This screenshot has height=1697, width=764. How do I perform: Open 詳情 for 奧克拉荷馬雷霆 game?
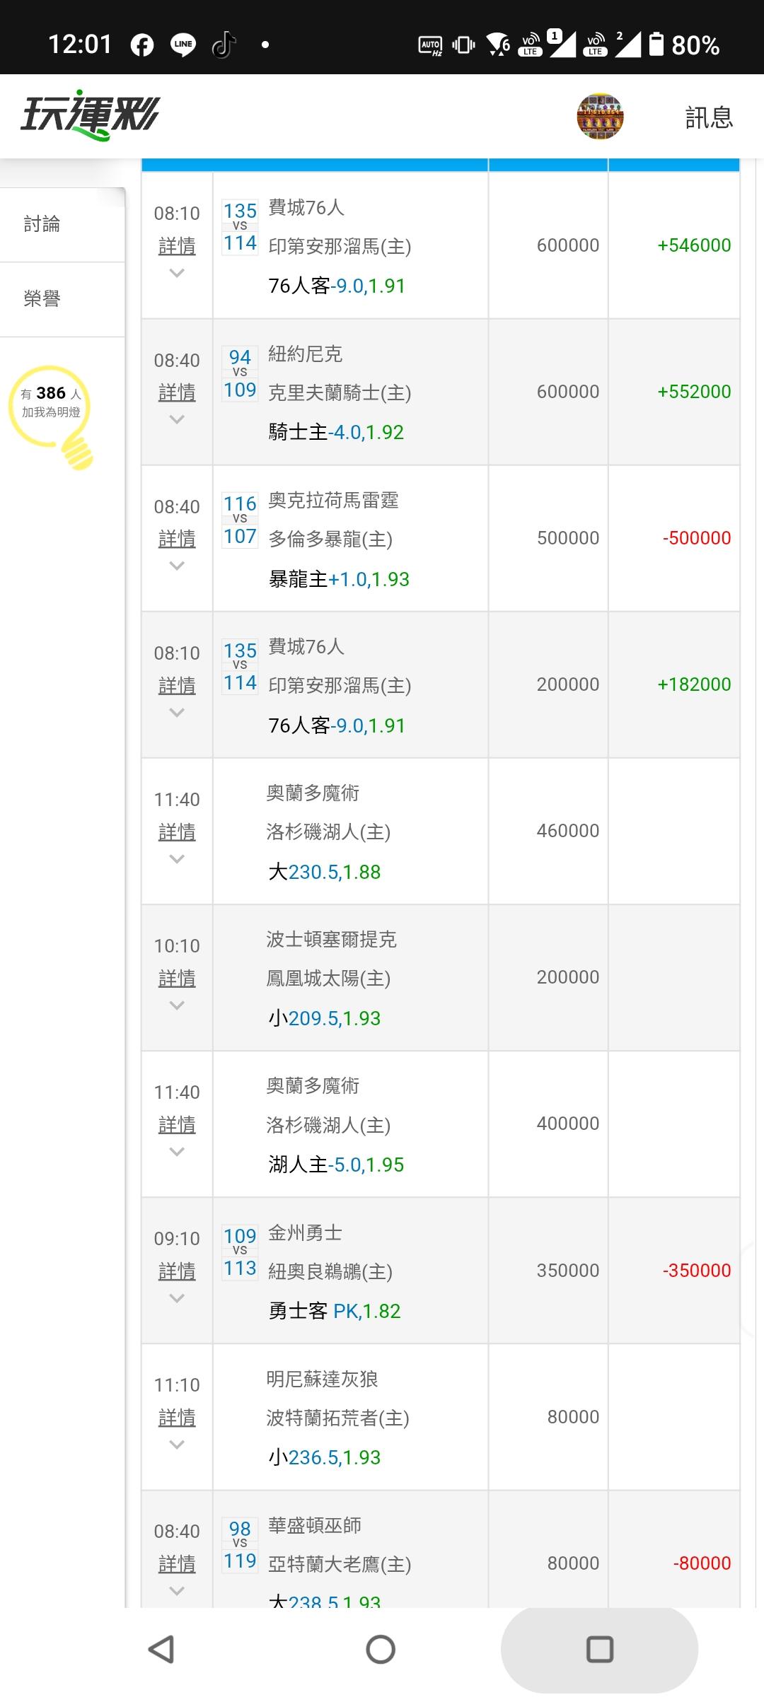(x=177, y=539)
